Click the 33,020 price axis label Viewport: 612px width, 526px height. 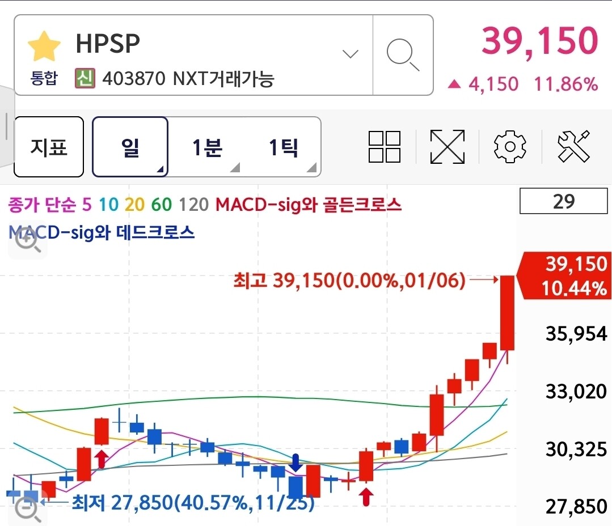(x=576, y=391)
